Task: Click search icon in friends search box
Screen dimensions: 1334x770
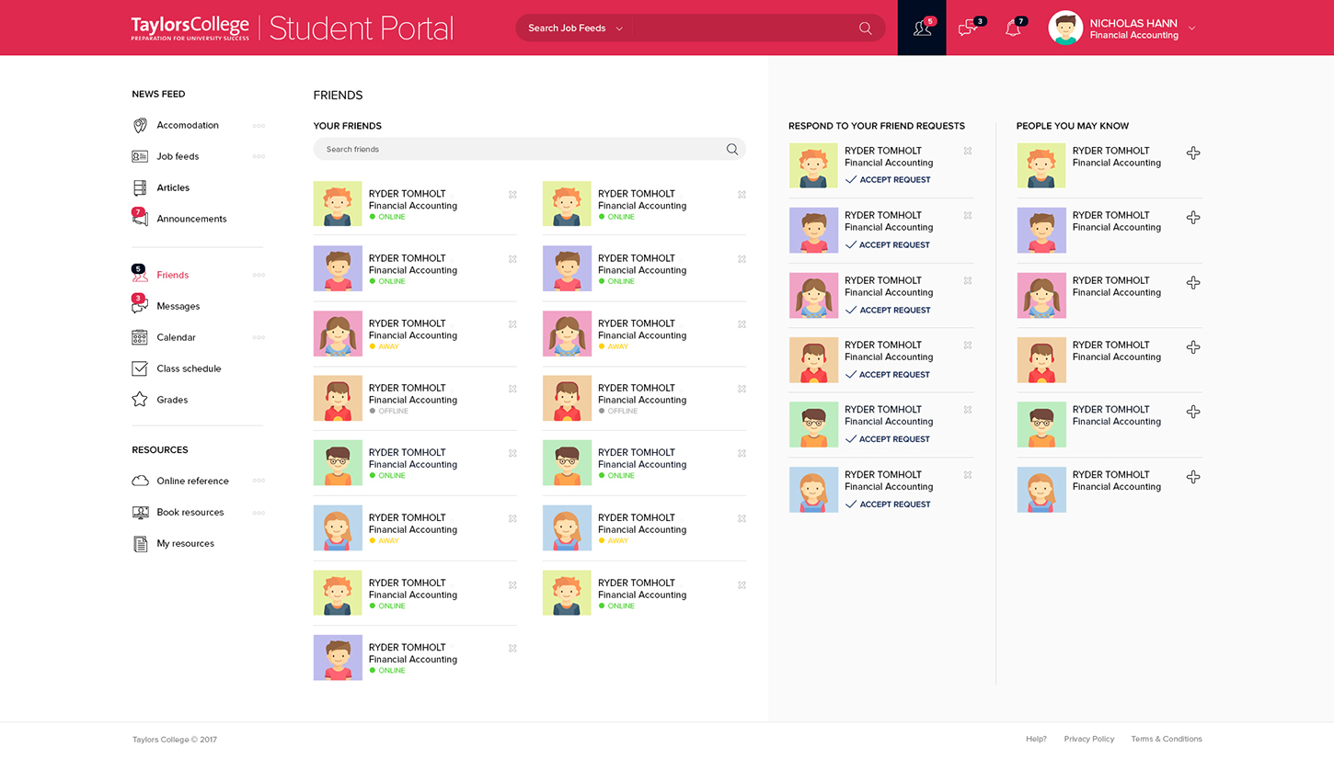Action: pos(732,149)
